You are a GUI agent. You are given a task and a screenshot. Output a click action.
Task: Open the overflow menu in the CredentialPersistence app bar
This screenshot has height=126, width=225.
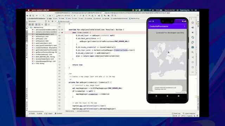[185, 26]
